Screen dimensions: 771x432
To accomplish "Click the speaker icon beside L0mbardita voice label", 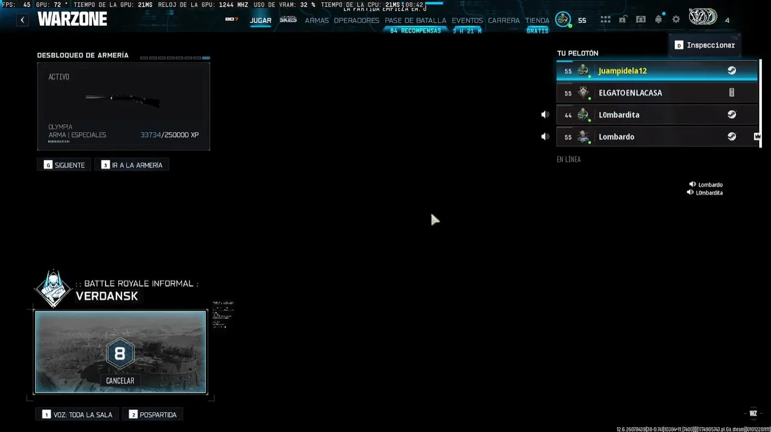I will coord(690,193).
